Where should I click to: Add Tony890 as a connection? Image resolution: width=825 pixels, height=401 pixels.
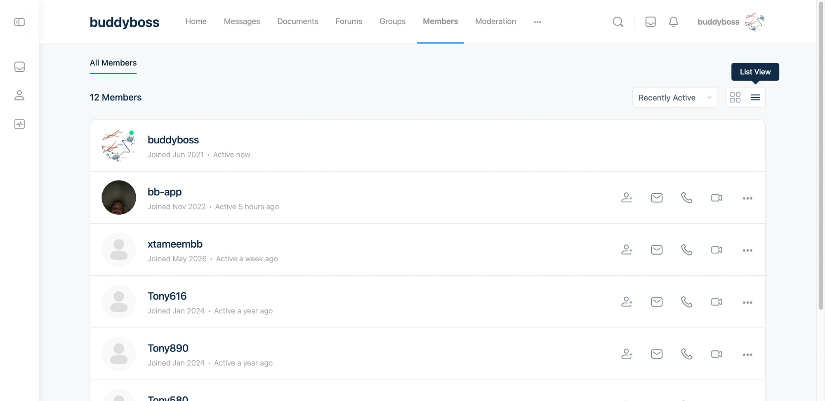coord(627,354)
